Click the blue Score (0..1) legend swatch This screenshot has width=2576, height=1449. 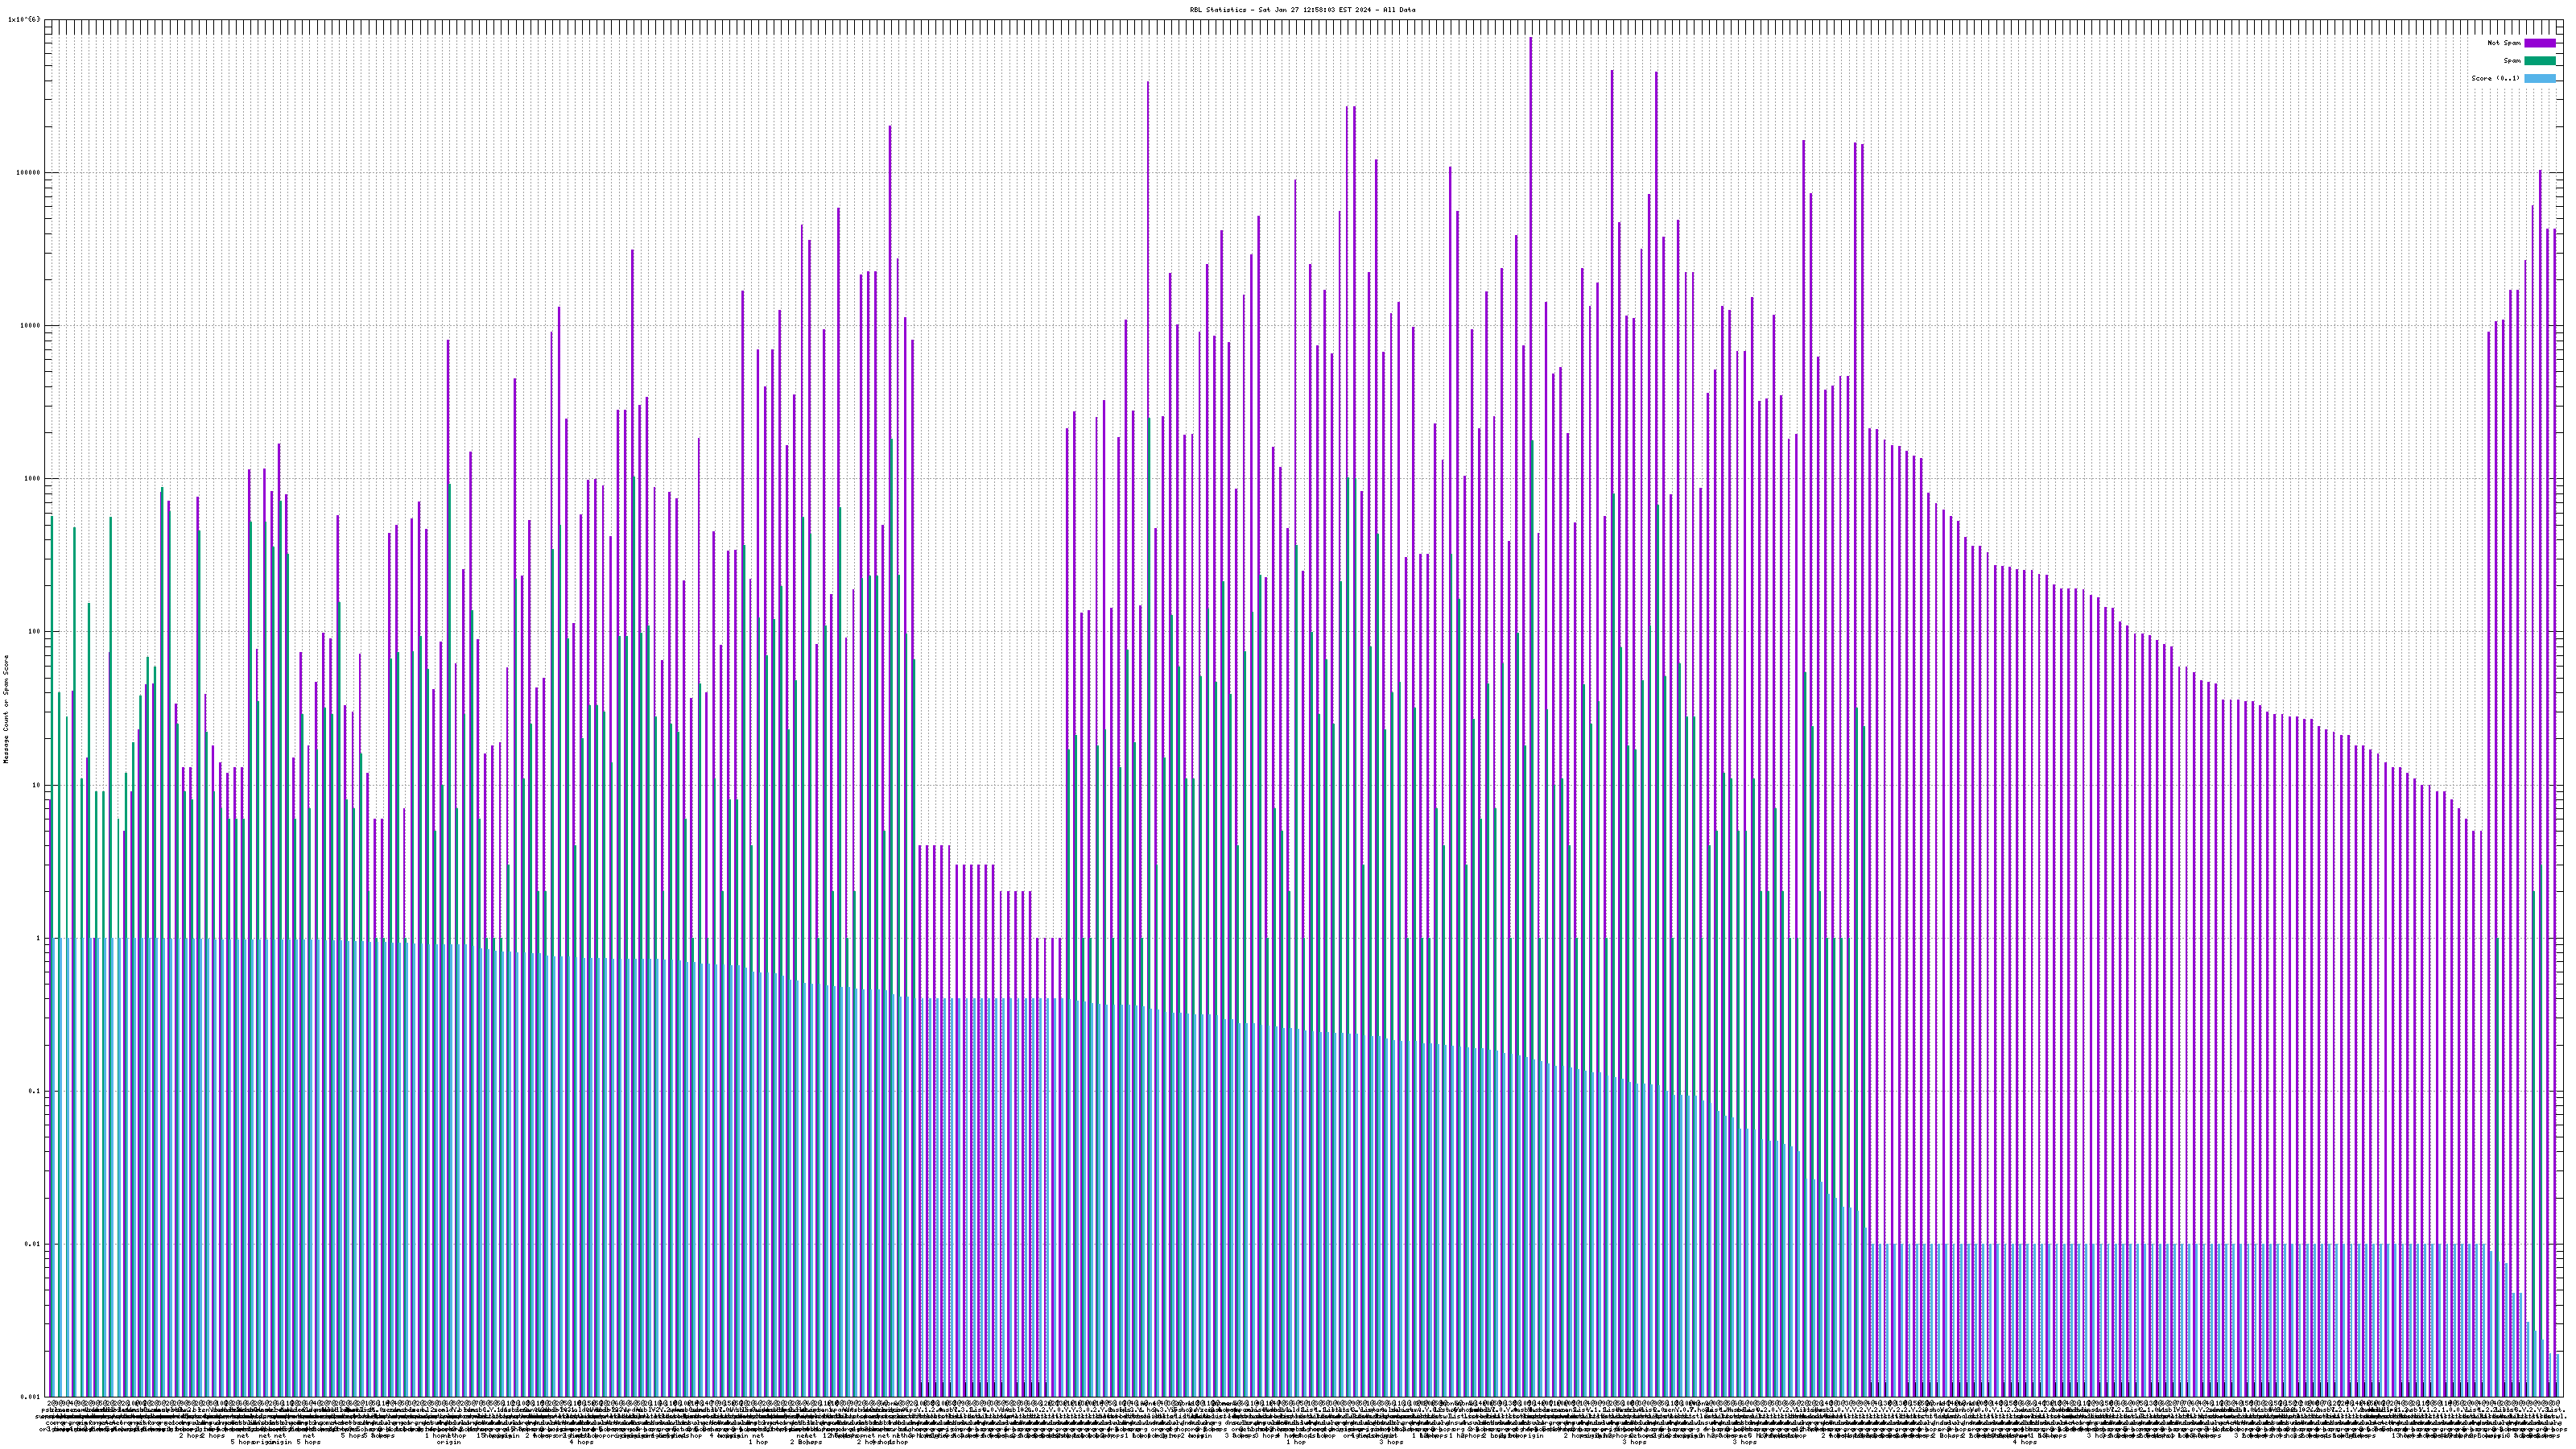pos(2540,78)
